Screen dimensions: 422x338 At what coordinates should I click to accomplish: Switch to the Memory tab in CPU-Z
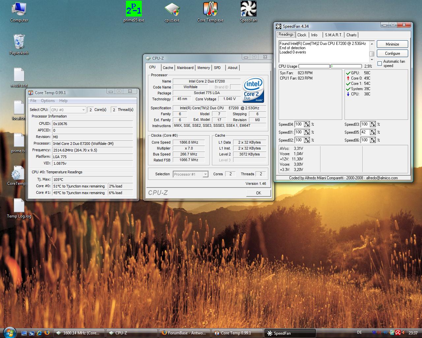click(204, 68)
